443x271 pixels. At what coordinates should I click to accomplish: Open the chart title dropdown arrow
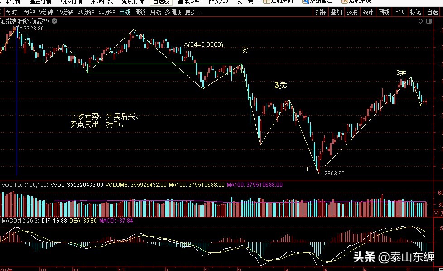[x=54, y=21]
